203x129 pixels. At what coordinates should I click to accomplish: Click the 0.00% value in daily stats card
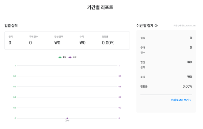pyautogui.click(x=108, y=43)
